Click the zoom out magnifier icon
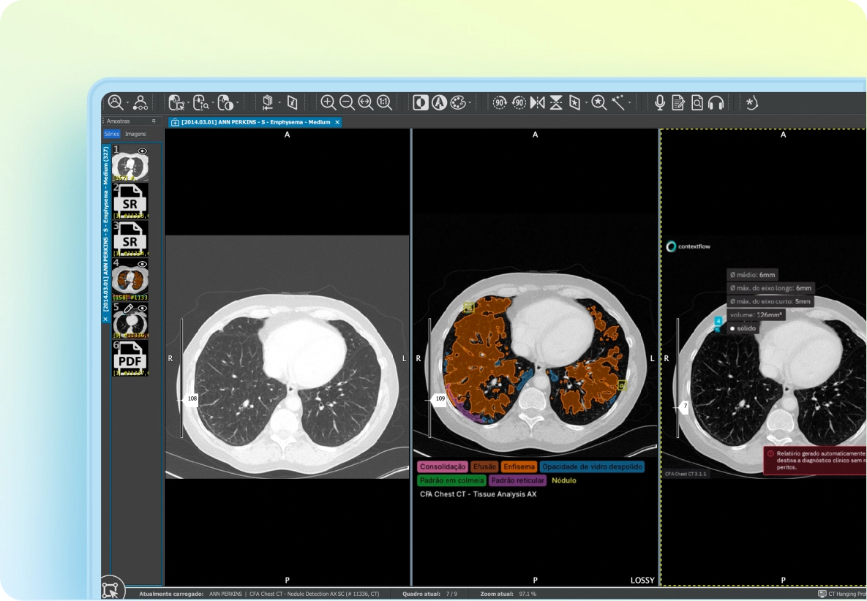Viewport: 867px width, 601px height. click(x=347, y=103)
